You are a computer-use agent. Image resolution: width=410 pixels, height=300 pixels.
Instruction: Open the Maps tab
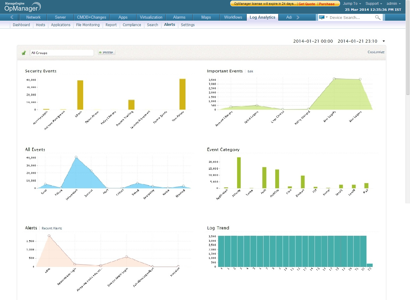tap(206, 17)
